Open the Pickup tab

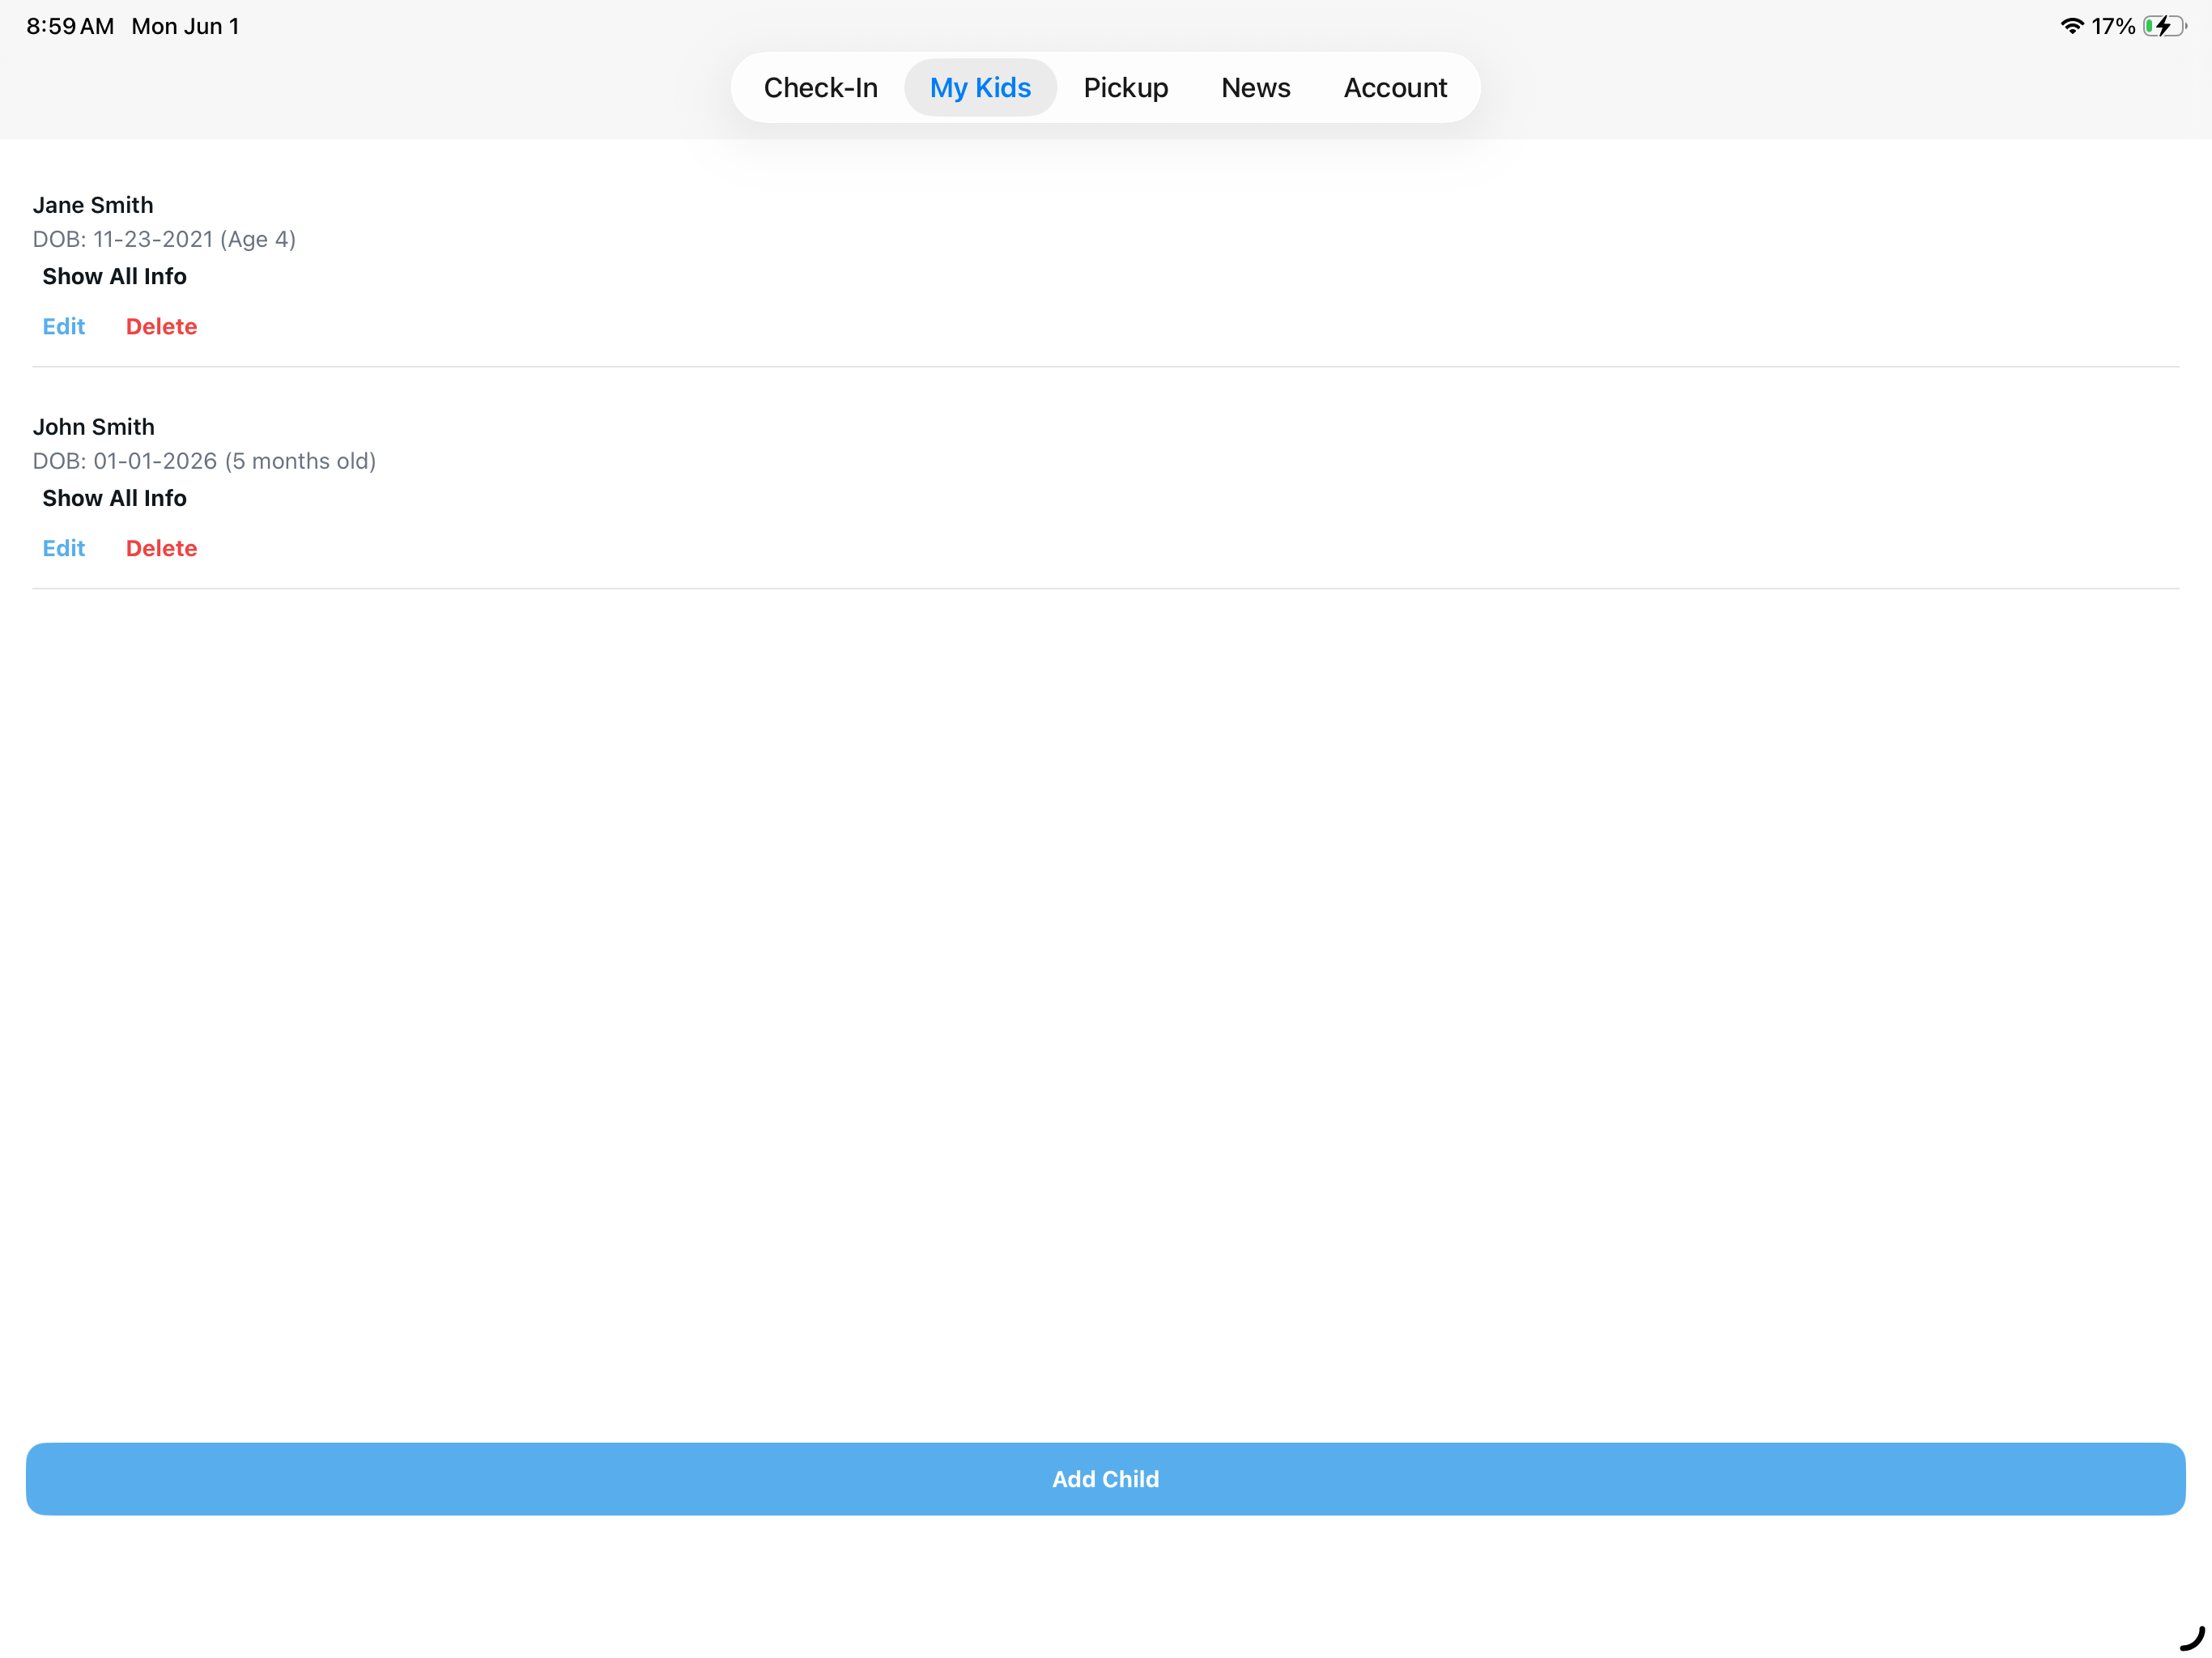1126,88
